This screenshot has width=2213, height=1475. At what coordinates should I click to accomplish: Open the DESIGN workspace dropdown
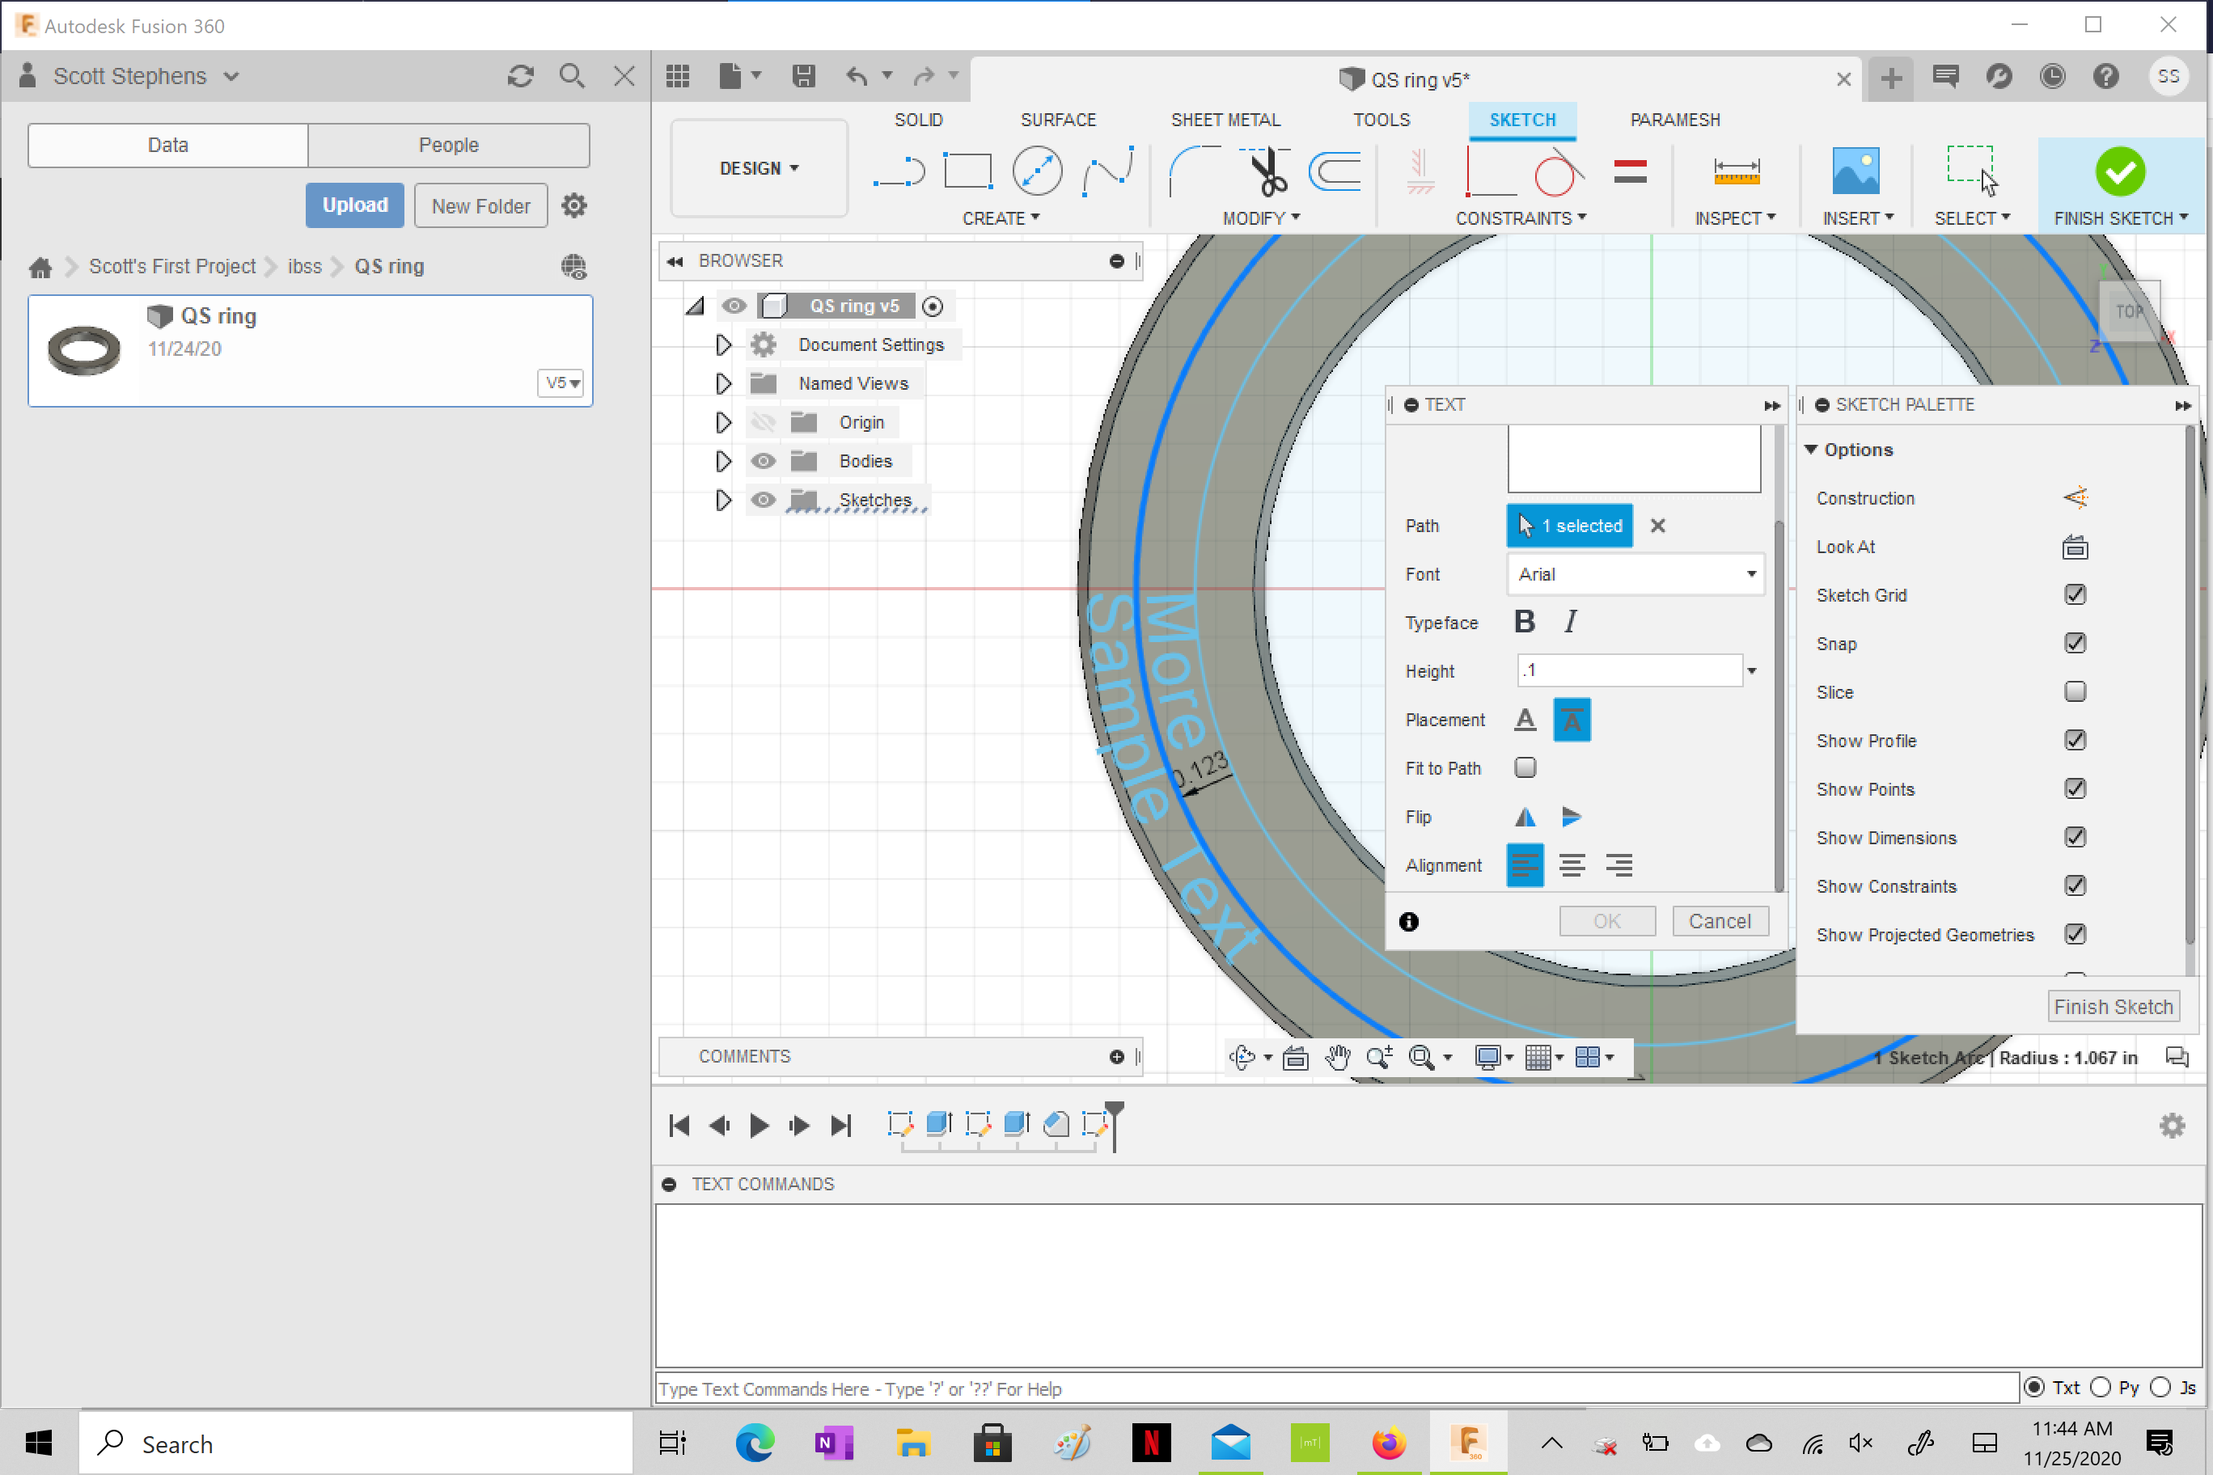click(759, 167)
